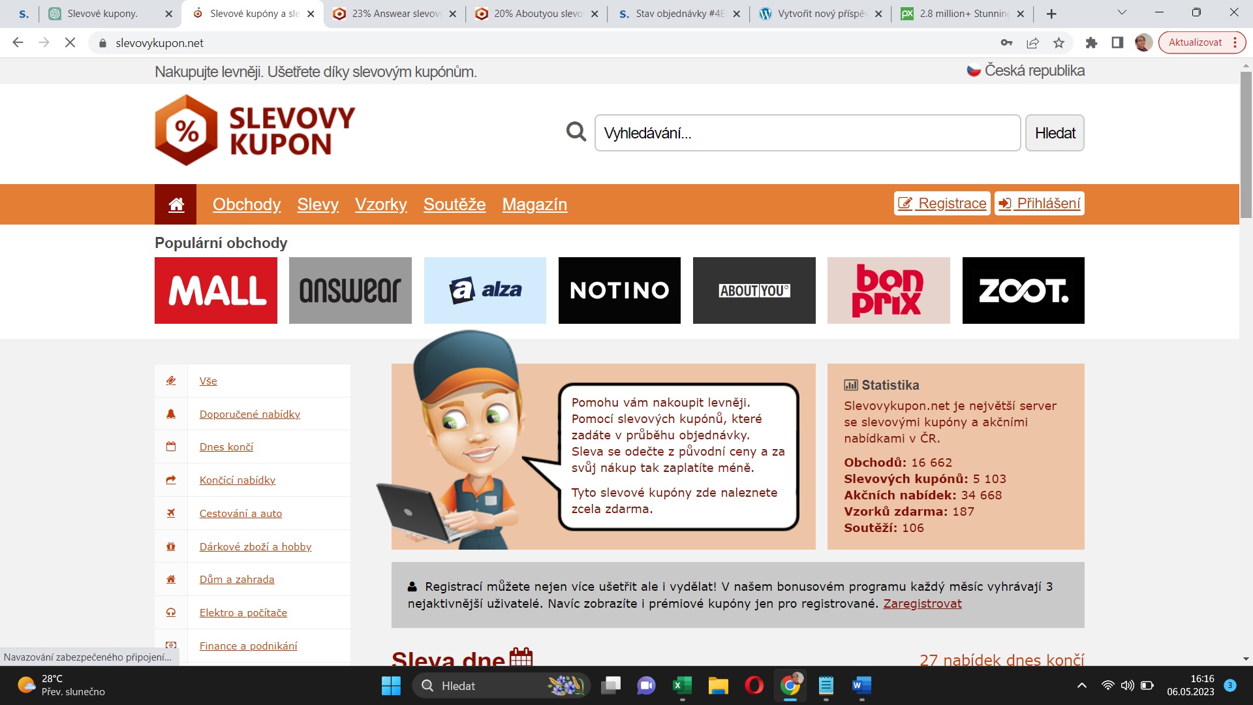Open Cestování a auto category
This screenshot has width=1253, height=705.
pyautogui.click(x=240, y=514)
